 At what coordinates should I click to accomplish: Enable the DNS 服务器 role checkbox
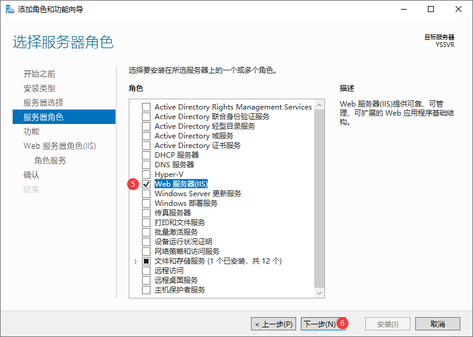click(x=146, y=165)
